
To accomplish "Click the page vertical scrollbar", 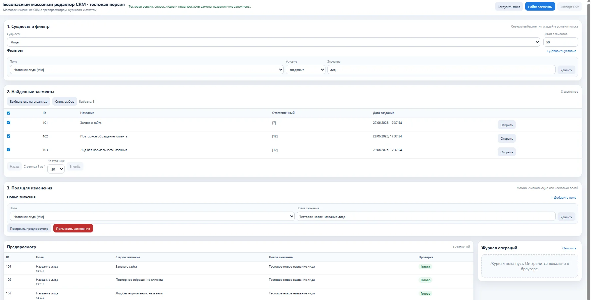I will click(588, 150).
